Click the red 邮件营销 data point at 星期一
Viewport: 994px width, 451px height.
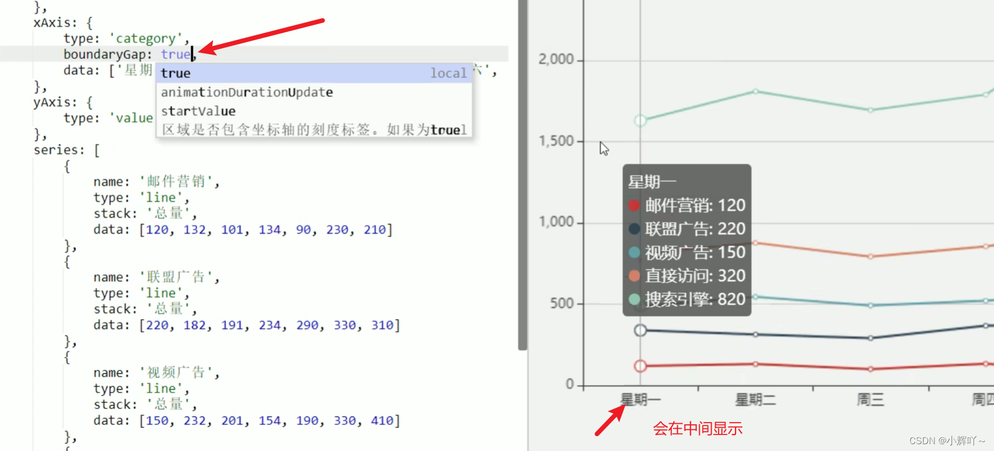click(x=640, y=366)
